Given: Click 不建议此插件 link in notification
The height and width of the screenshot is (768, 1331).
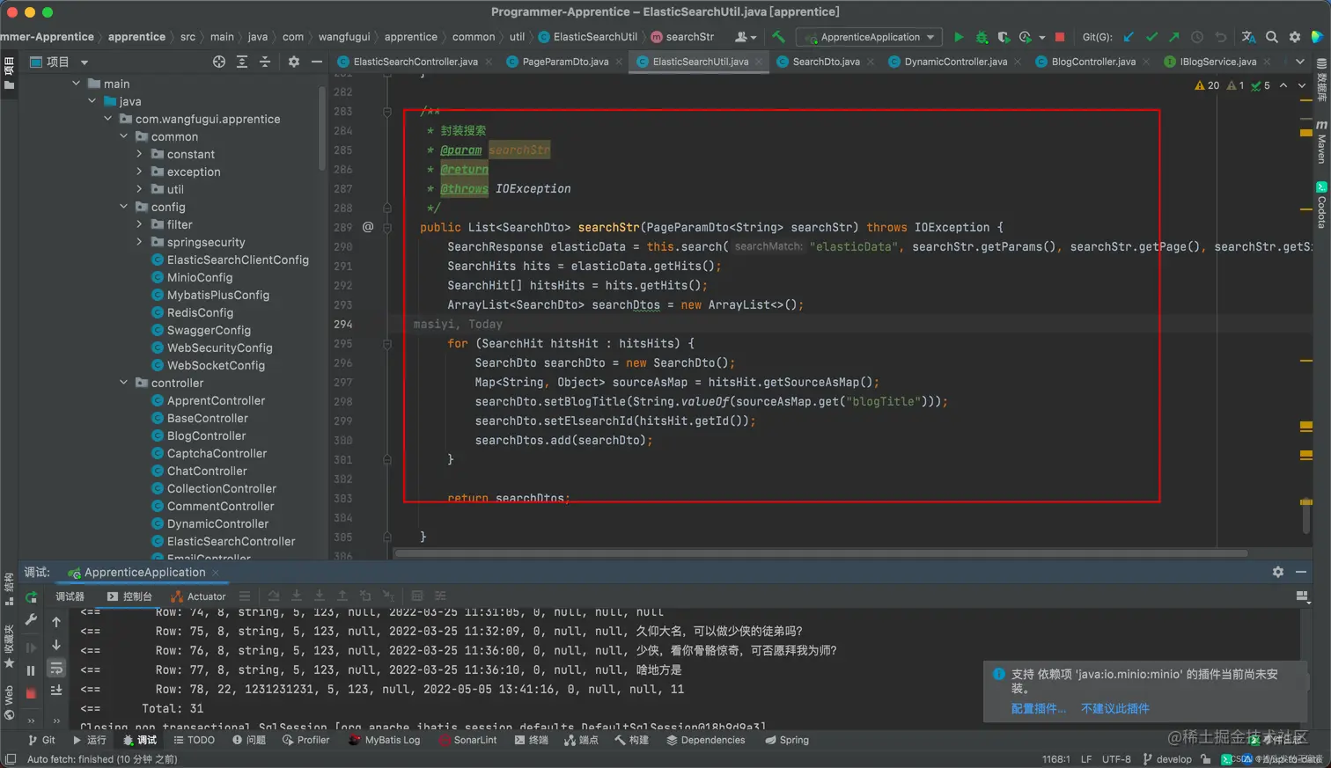Looking at the screenshot, I should click(1115, 708).
